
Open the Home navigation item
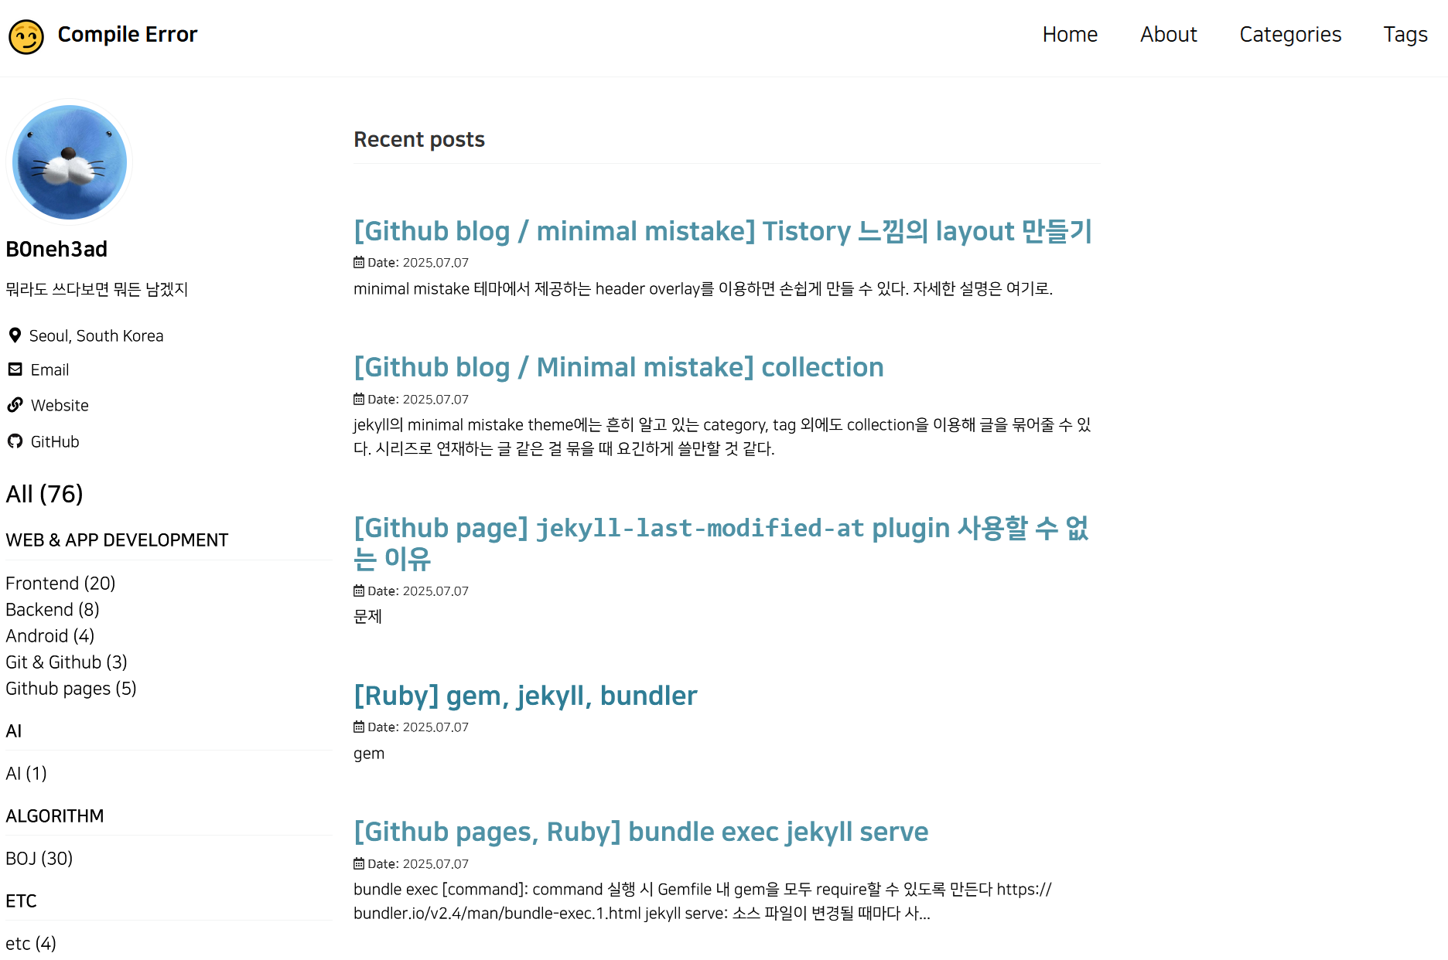pos(1070,35)
